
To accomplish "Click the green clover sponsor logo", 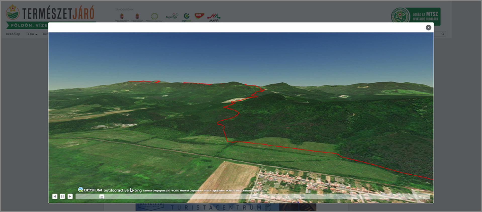I will pos(154,17).
